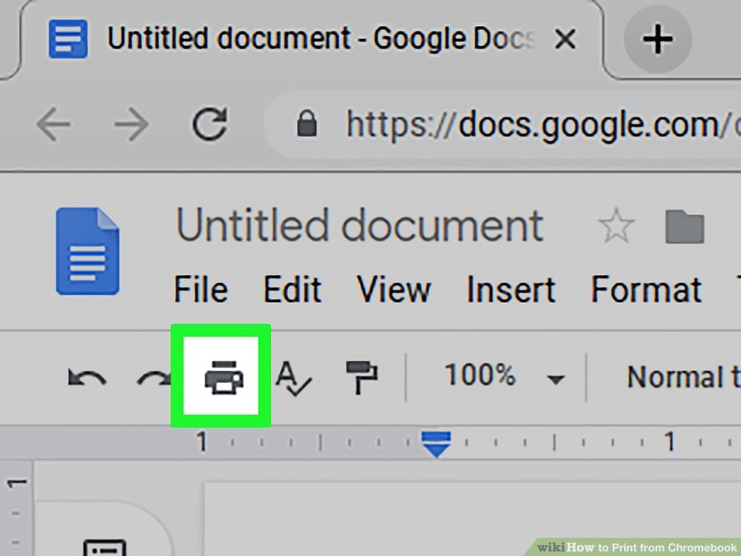741x556 pixels.
Task: Star the Untitled document
Action: tap(616, 226)
